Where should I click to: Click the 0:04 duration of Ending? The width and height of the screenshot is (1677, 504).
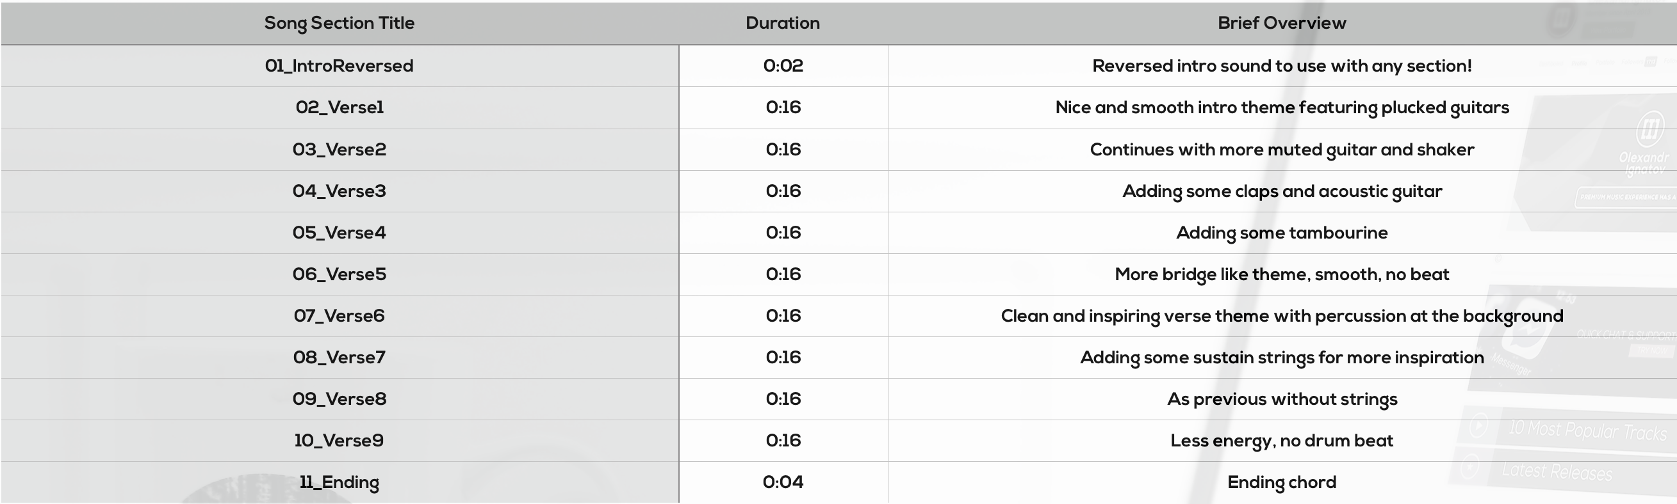[x=783, y=482]
